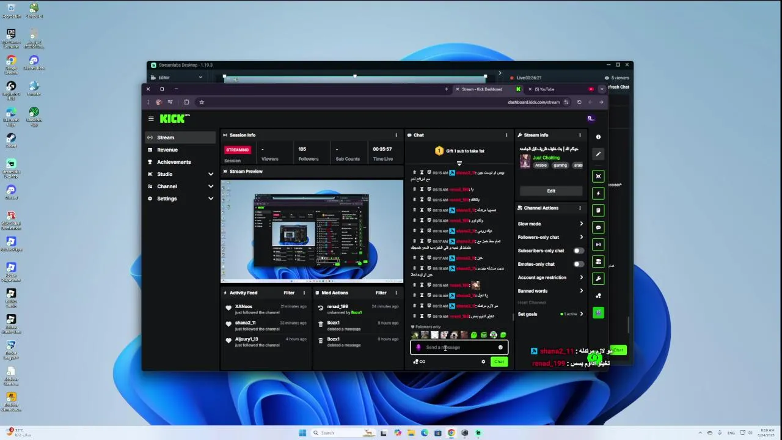Image resolution: width=782 pixels, height=440 pixels.
Task: Click browser address bar URL
Action: tap(533, 102)
